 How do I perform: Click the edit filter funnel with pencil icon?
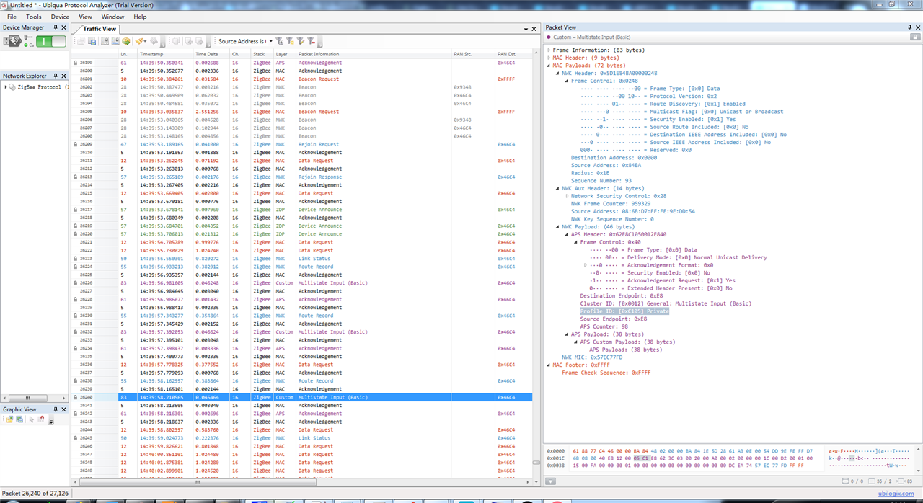click(301, 41)
